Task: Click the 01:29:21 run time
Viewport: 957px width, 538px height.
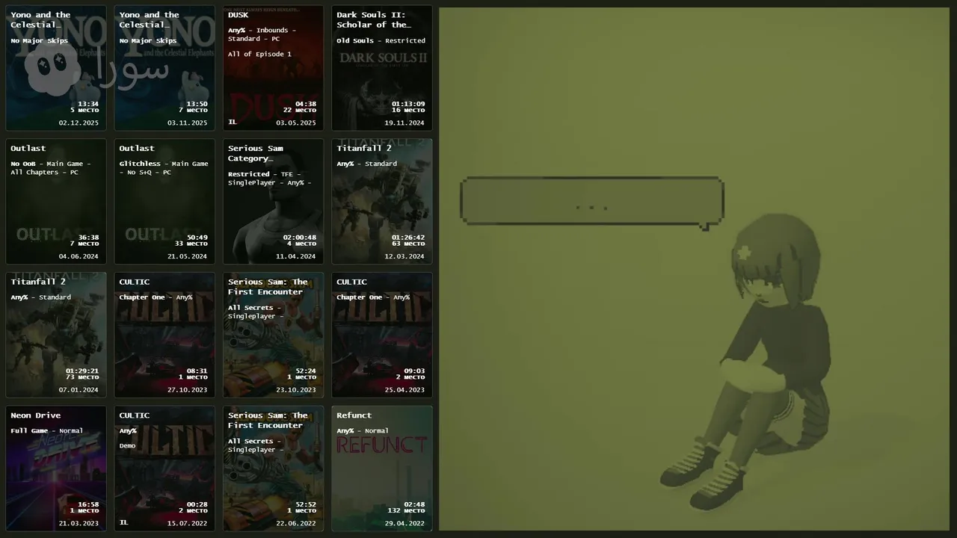Action: coord(82,371)
